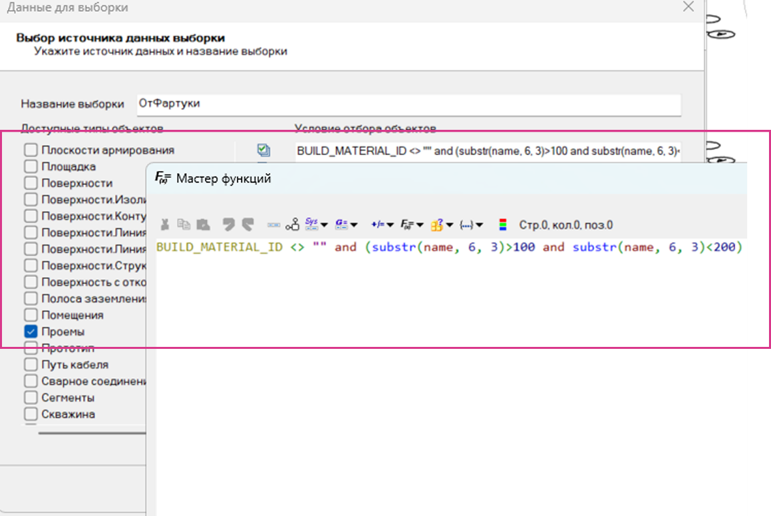This screenshot has height=516, width=771.
Task: Click the Paste icon in the function wizard toolbar
Action: click(203, 225)
